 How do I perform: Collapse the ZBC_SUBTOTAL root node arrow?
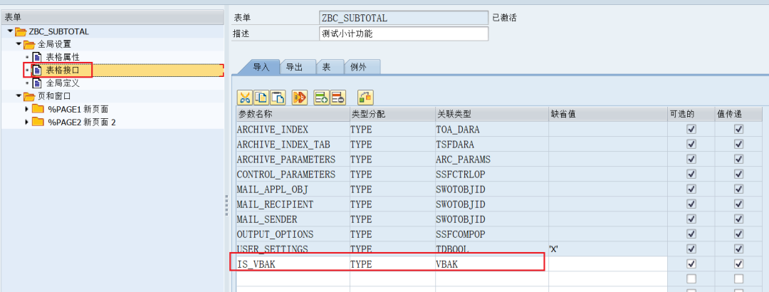coord(10,31)
